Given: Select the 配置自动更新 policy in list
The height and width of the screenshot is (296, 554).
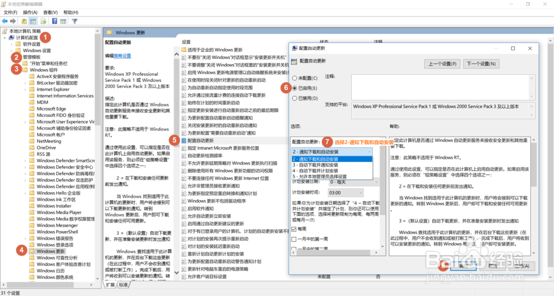Looking at the screenshot, I should coord(201,141).
